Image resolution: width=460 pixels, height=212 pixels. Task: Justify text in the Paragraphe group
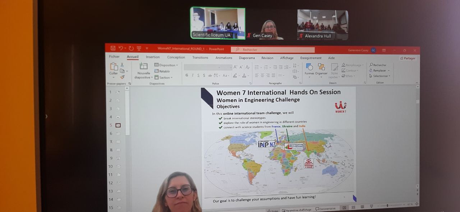[273, 75]
